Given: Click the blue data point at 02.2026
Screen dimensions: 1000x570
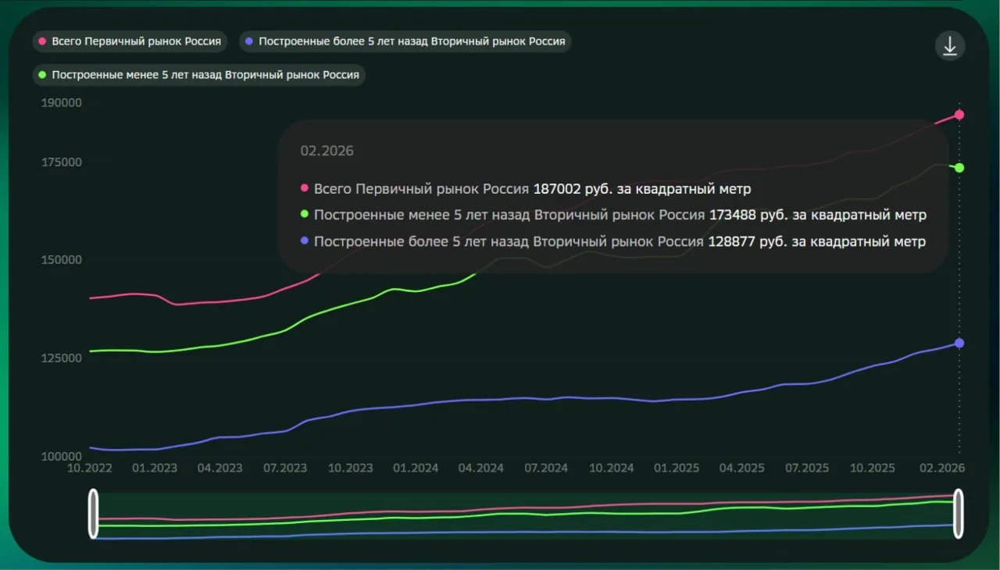Looking at the screenshot, I should [x=959, y=343].
